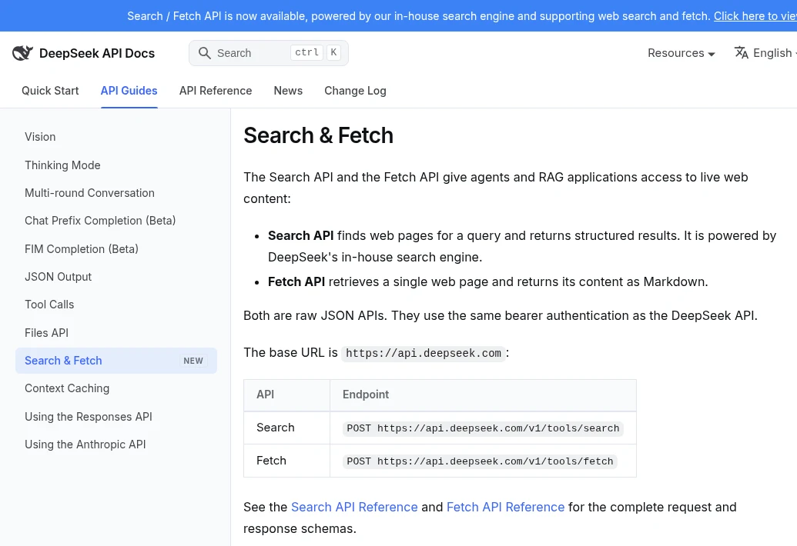Click the bold "Fetch API" bullet text
The image size is (797, 546).
pos(296,281)
